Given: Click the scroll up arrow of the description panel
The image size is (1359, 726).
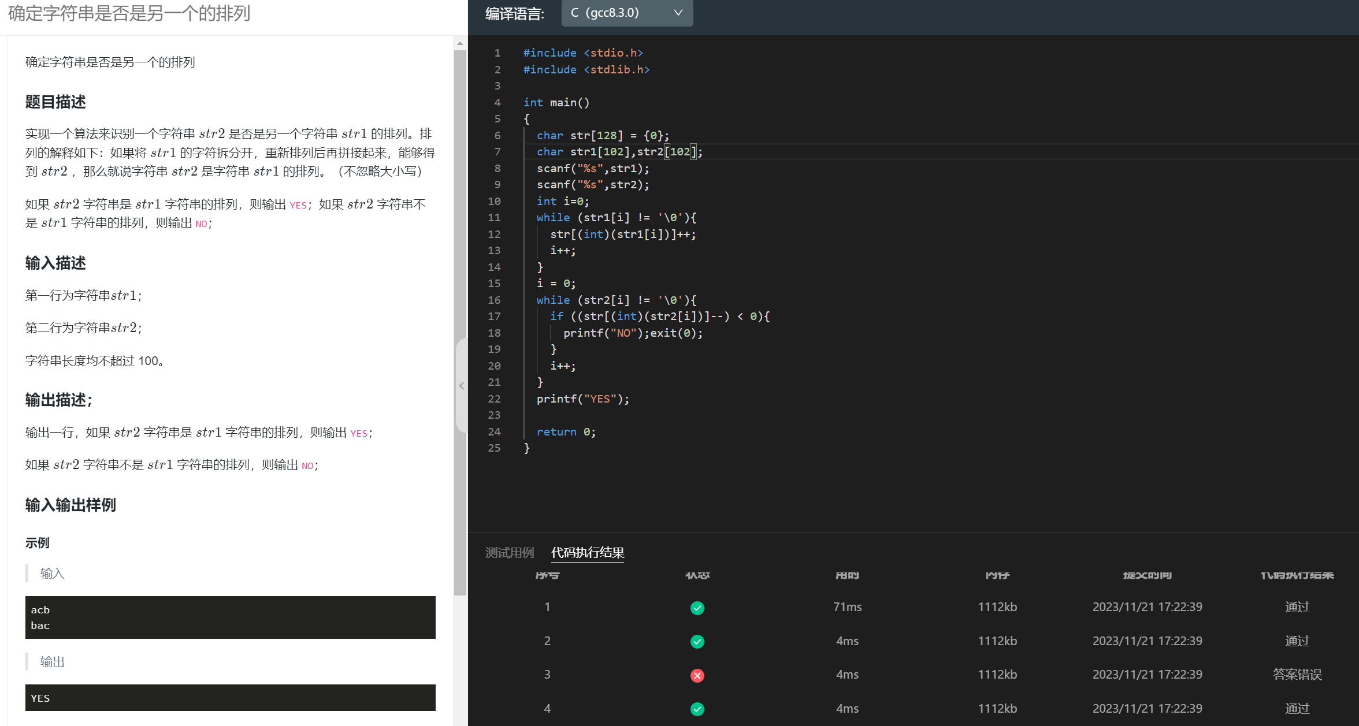Looking at the screenshot, I should point(460,43).
